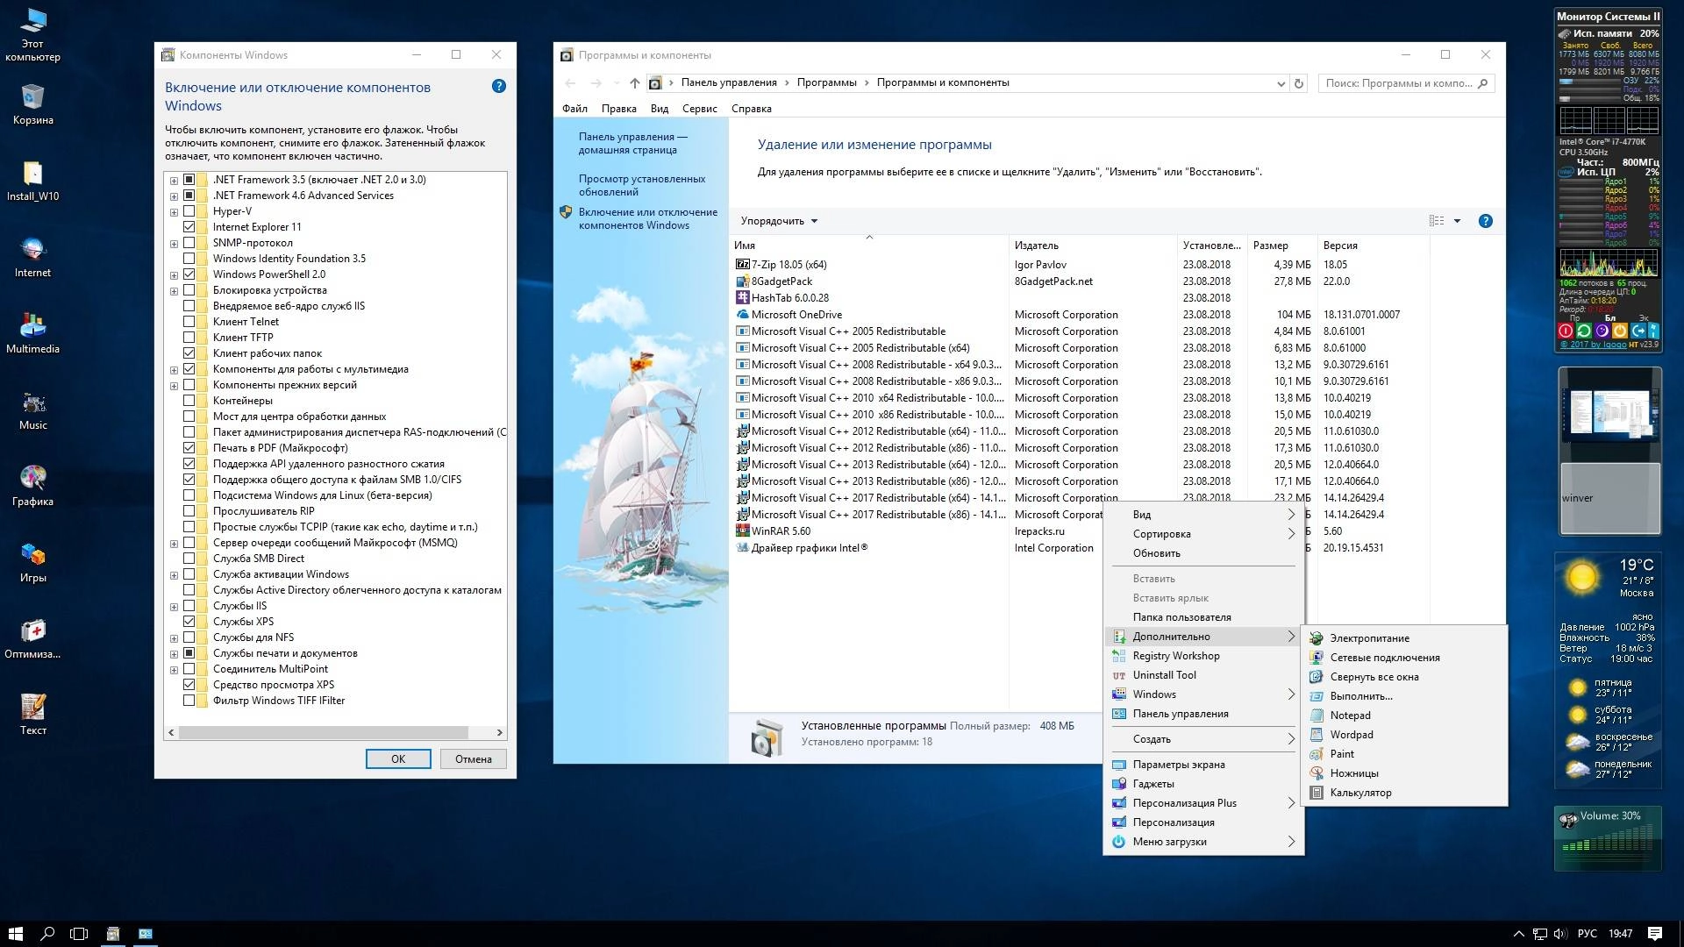Click the Registry Workshop icon in context menu
The width and height of the screenshot is (1684, 947).
1118,656
